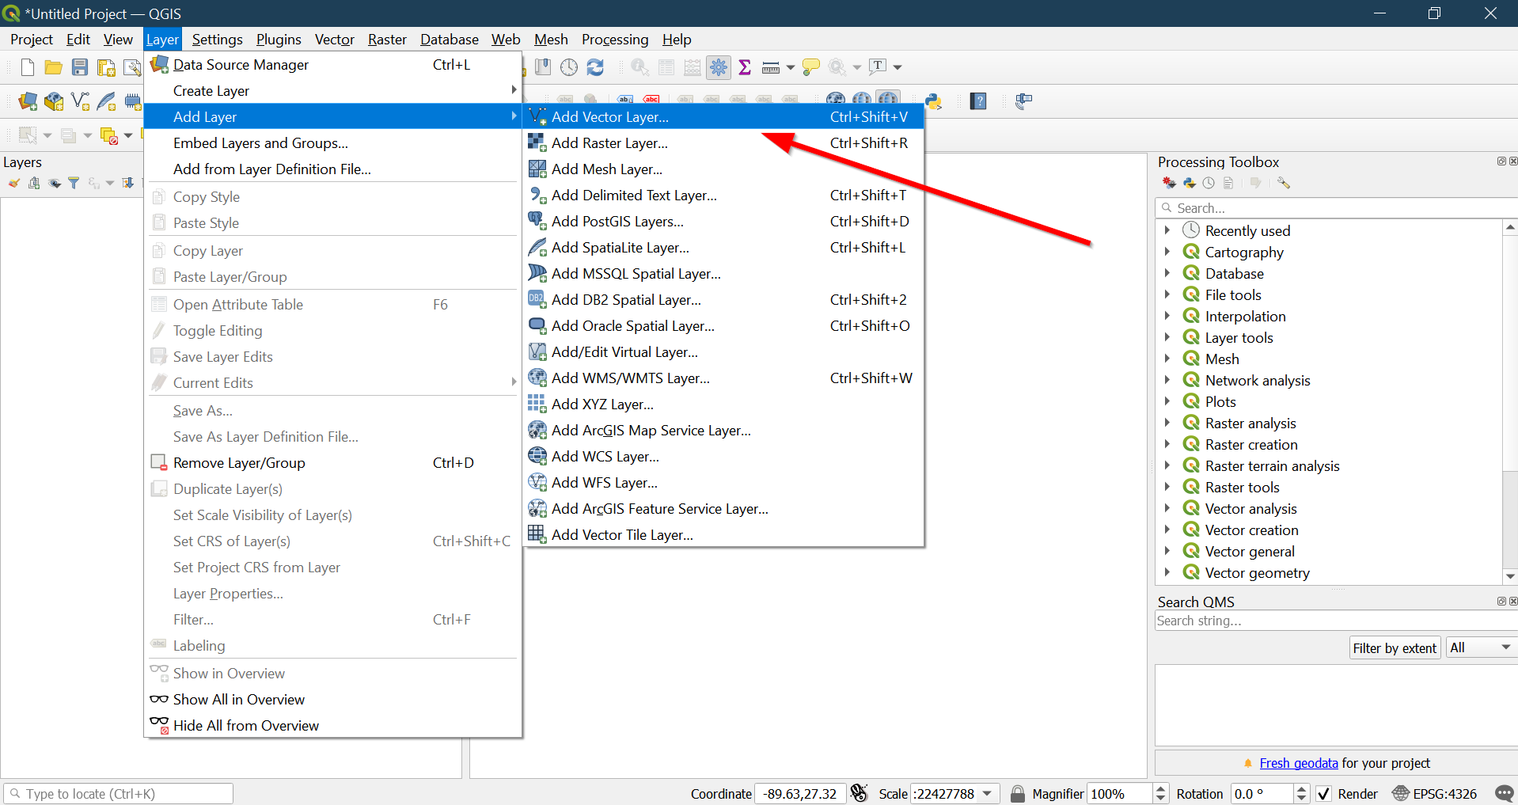
Task: Expand the Vector geometry toolbox group
Action: click(x=1167, y=572)
